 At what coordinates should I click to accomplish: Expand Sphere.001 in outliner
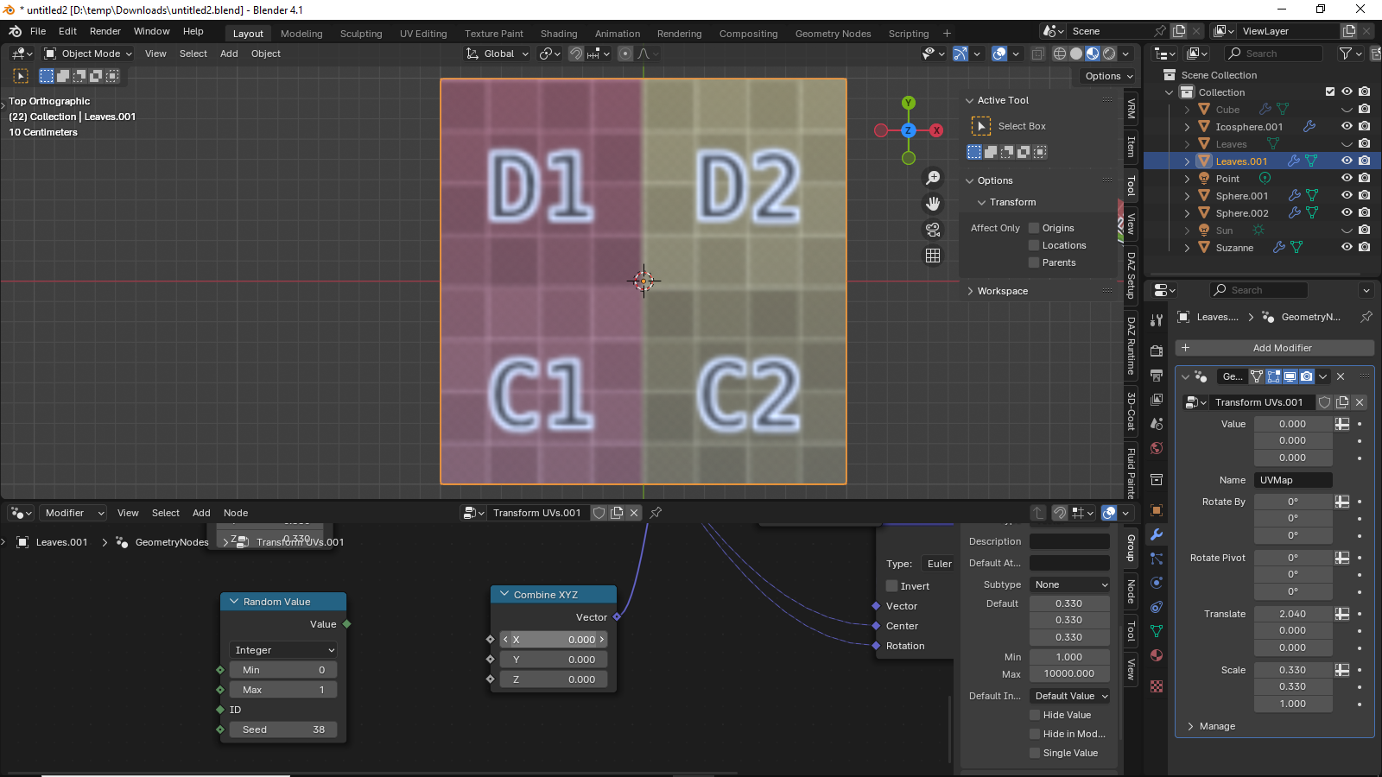click(1187, 196)
